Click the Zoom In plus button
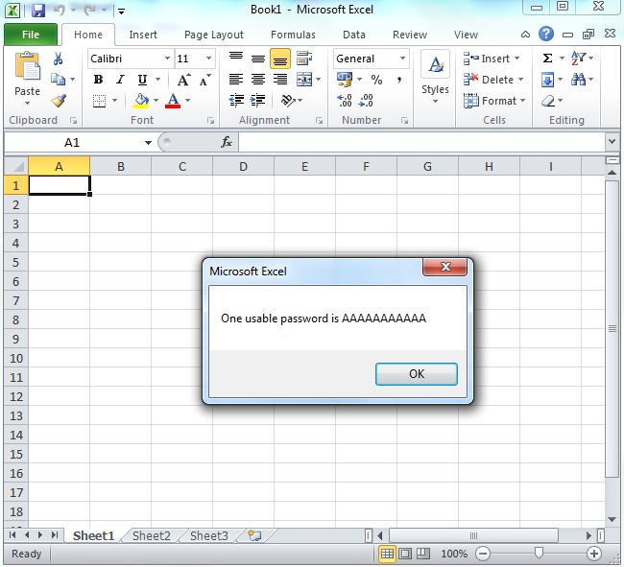This screenshot has height=567, width=624. pyautogui.click(x=593, y=554)
